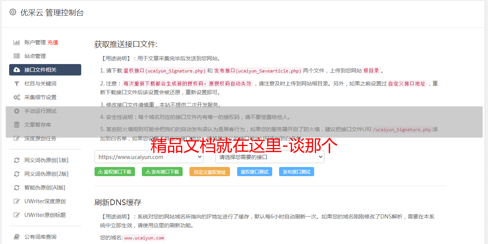
Task: Click the 自定义接口地址 highlighted text
Action: pyautogui.click(x=407, y=83)
